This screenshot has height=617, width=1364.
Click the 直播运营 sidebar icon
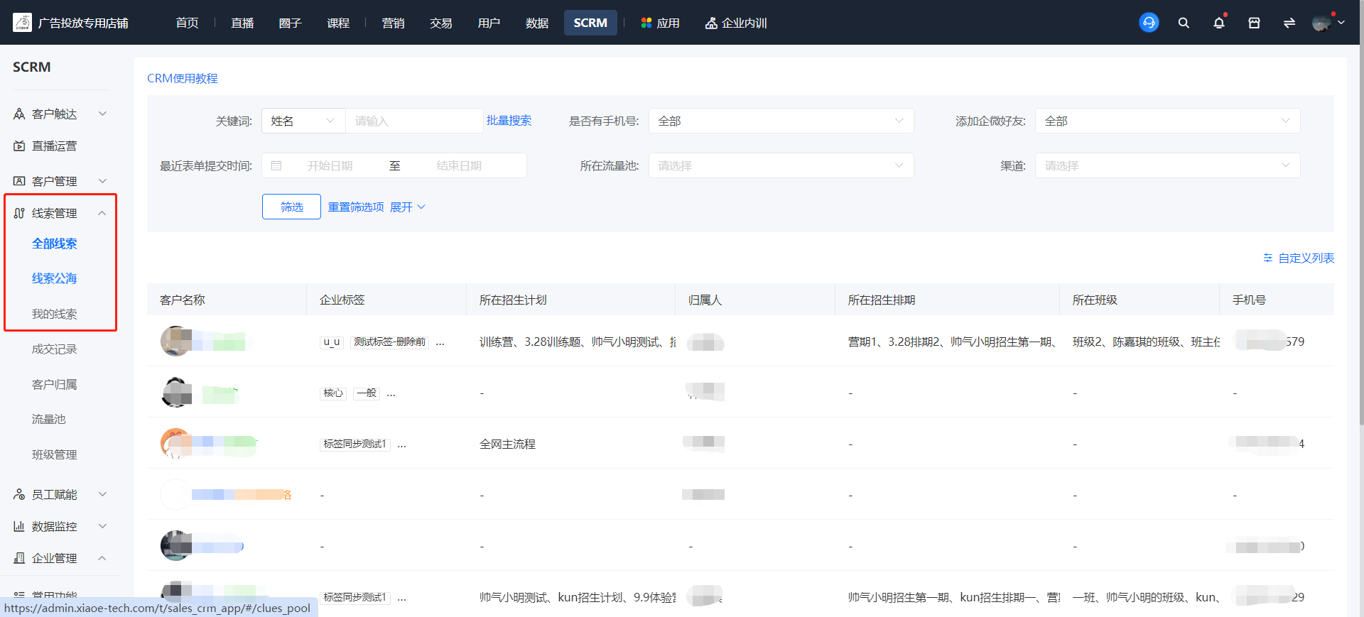(19, 146)
